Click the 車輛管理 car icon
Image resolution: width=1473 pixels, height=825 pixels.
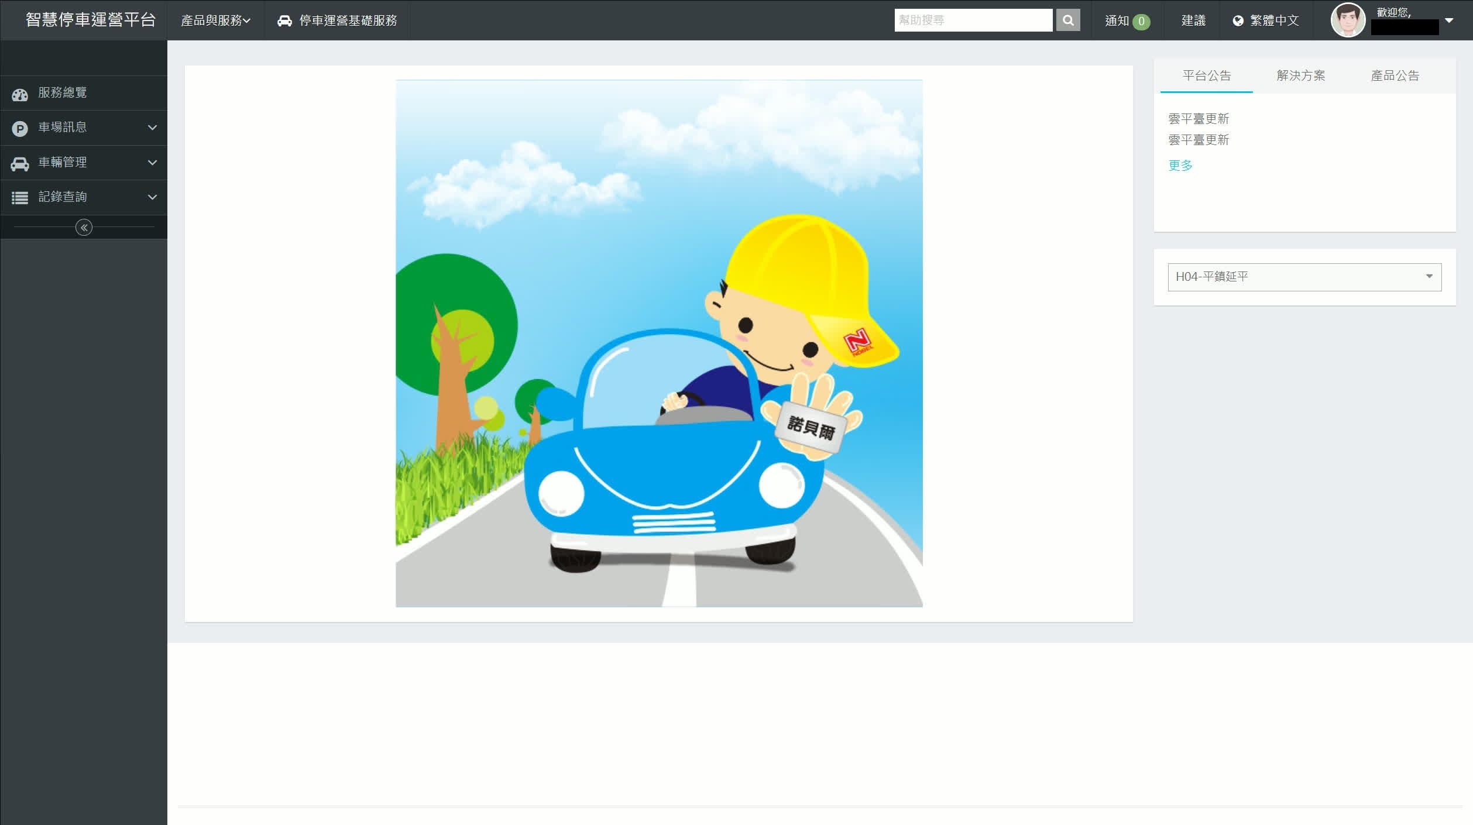click(20, 164)
